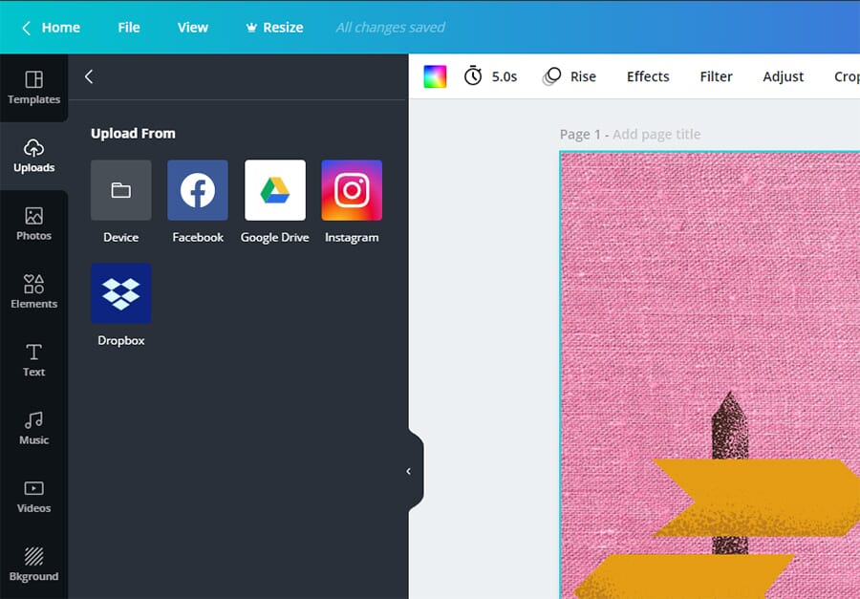
Task: Open the Filter toolbar option
Action: point(716,76)
